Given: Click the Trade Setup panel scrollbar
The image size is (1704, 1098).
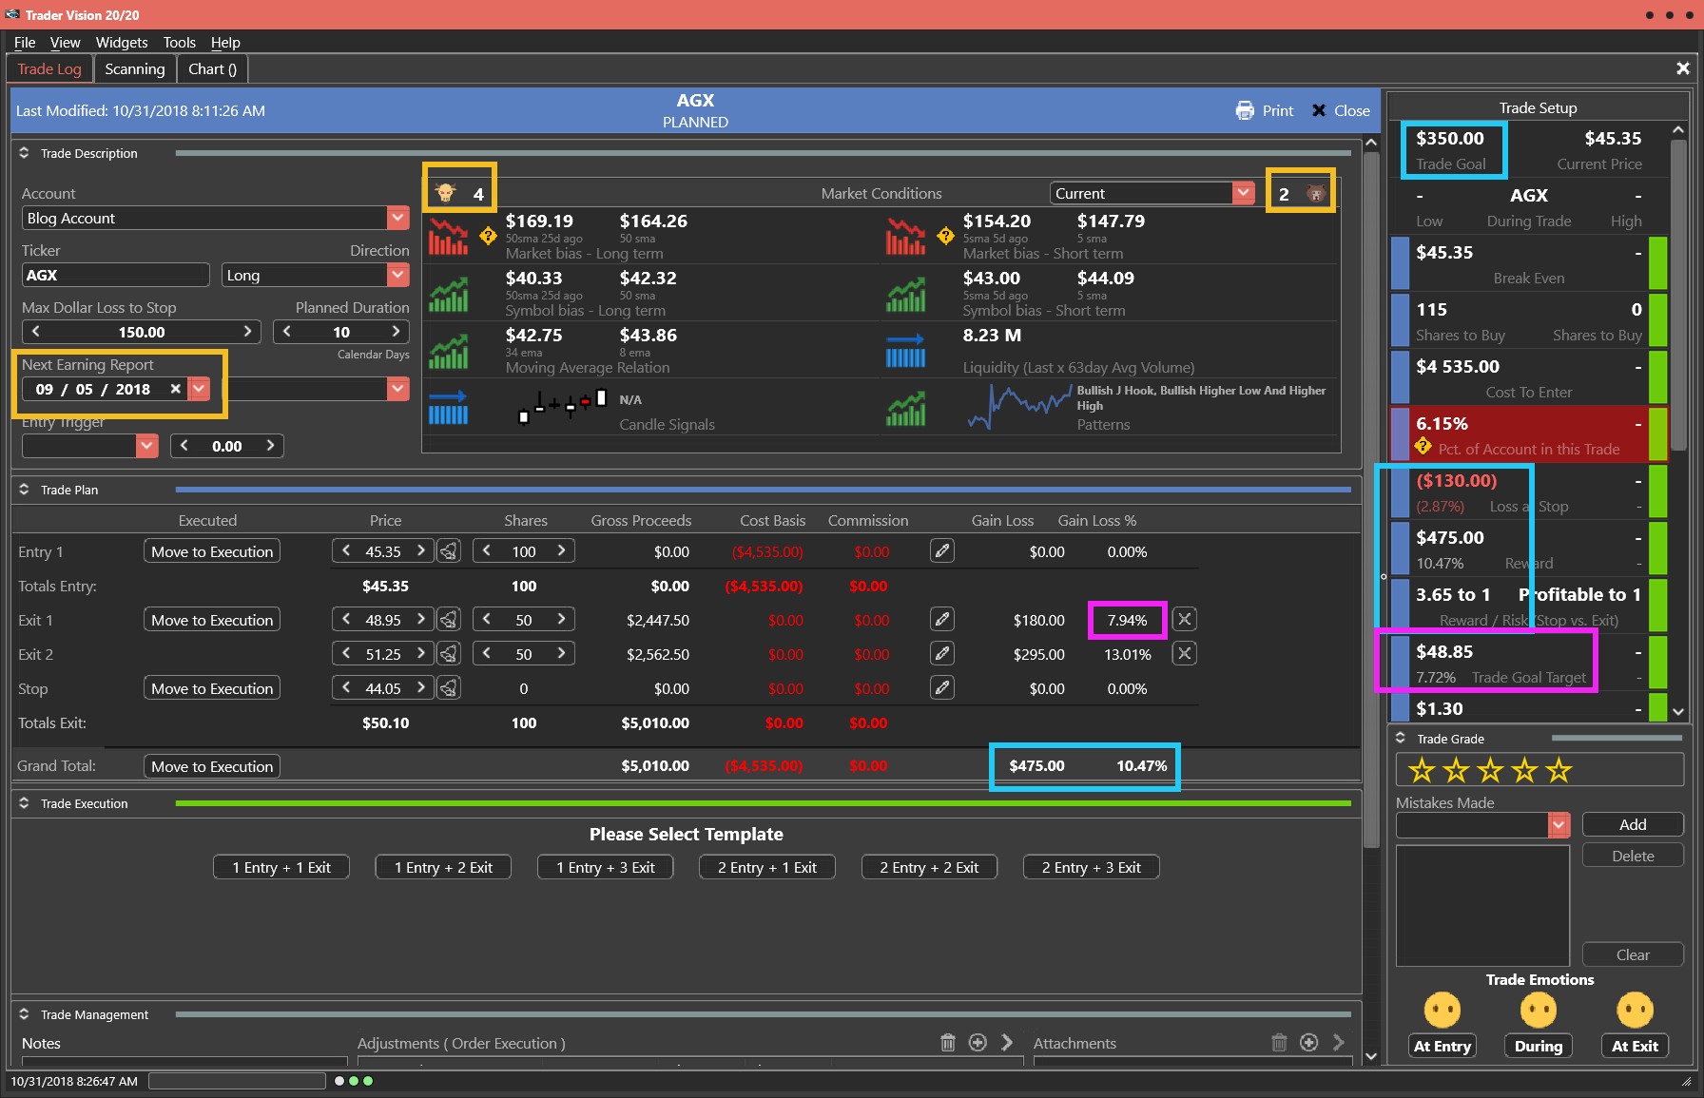Looking at the screenshot, I should 1678,296.
